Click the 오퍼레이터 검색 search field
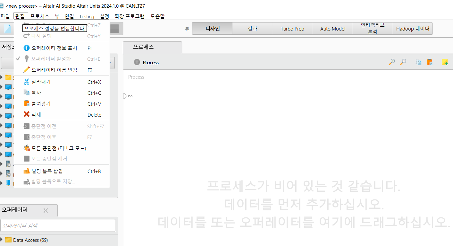 [58, 225]
